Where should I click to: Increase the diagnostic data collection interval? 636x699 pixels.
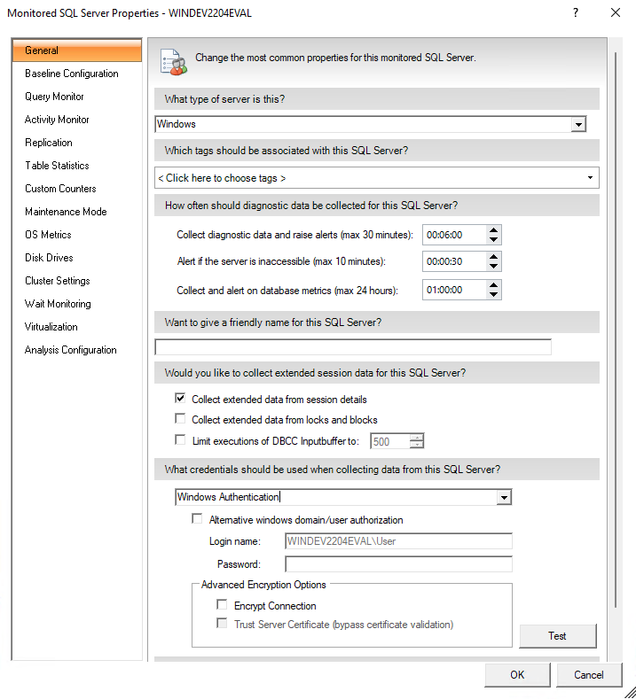(494, 229)
